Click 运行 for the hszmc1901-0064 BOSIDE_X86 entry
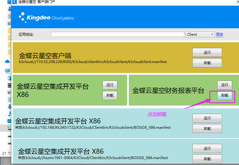 (207, 148)
